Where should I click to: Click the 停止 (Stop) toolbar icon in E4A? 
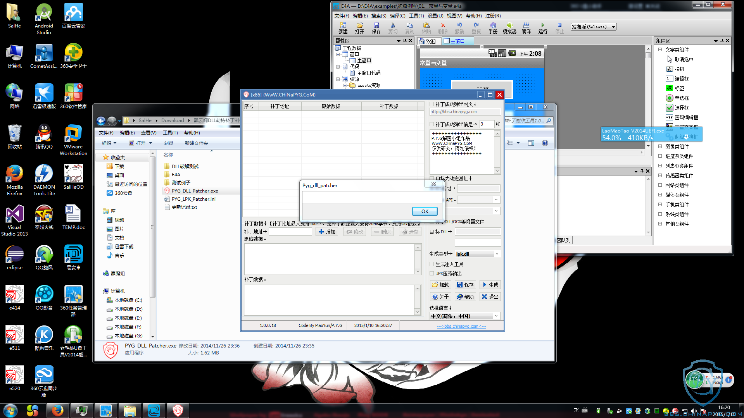tap(559, 28)
